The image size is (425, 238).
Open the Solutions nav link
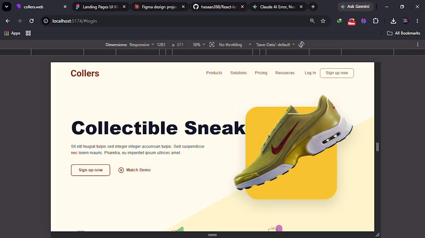(238, 73)
